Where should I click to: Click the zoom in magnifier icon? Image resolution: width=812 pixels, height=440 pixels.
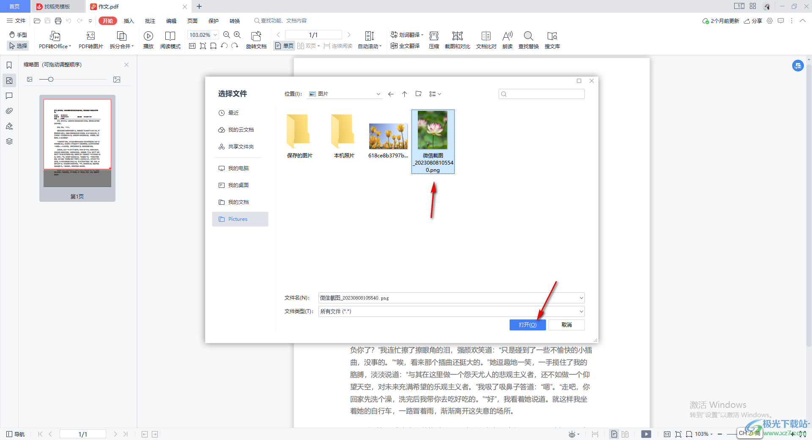[237, 35]
